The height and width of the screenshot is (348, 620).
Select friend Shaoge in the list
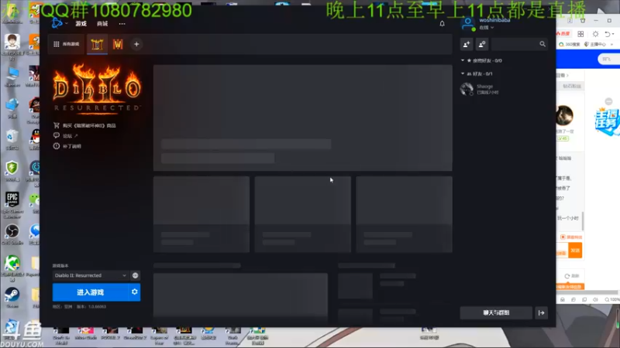pos(503,89)
